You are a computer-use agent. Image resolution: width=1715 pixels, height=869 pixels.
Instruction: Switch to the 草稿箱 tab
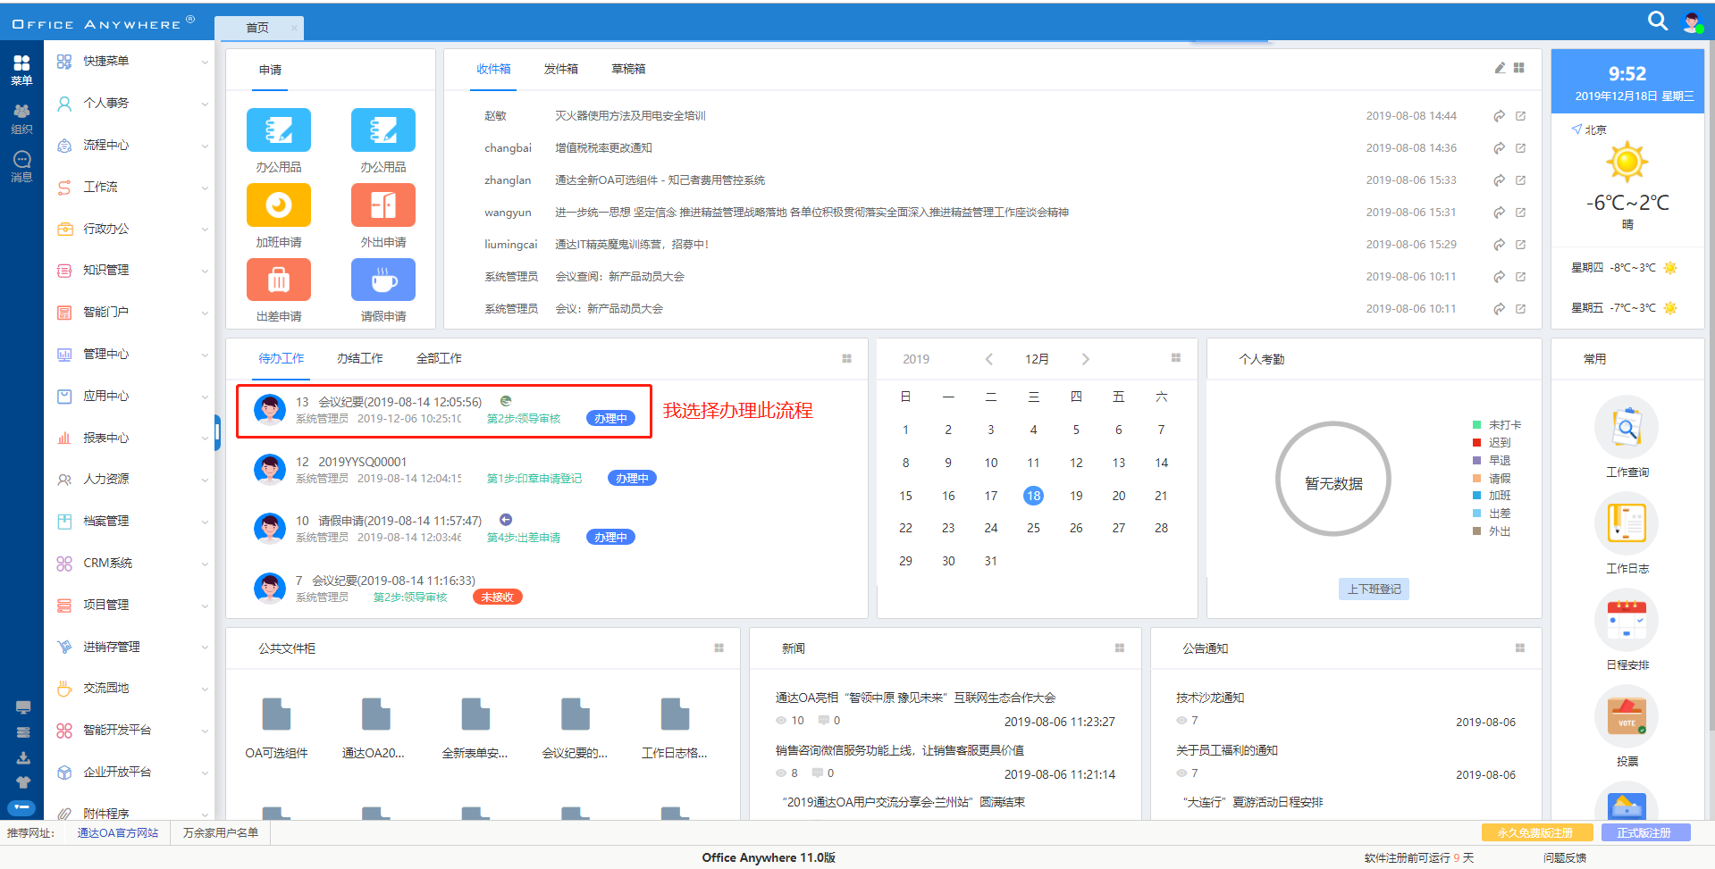point(628,69)
